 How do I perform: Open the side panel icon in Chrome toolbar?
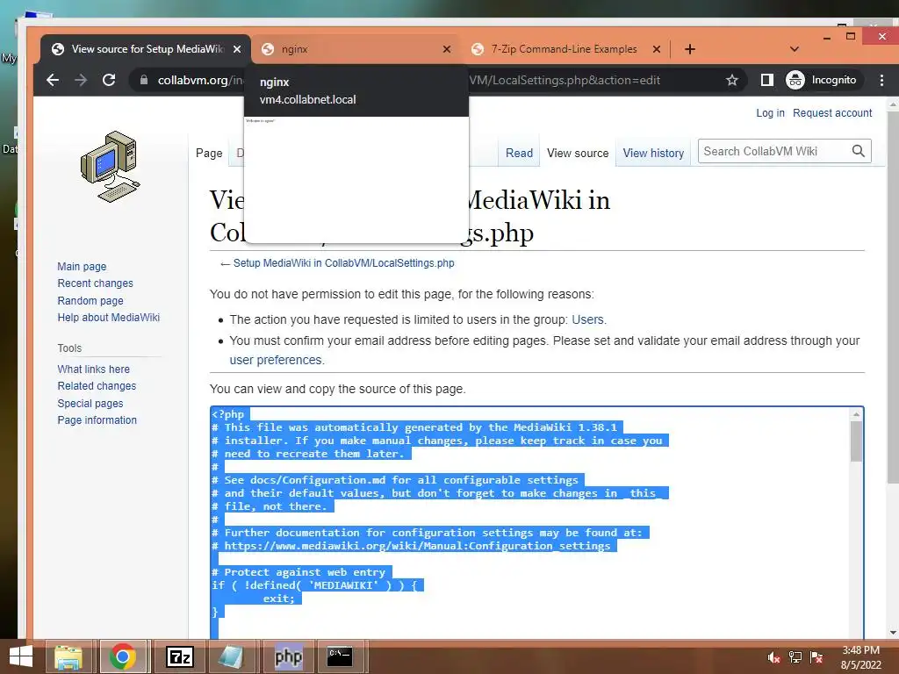click(x=766, y=80)
